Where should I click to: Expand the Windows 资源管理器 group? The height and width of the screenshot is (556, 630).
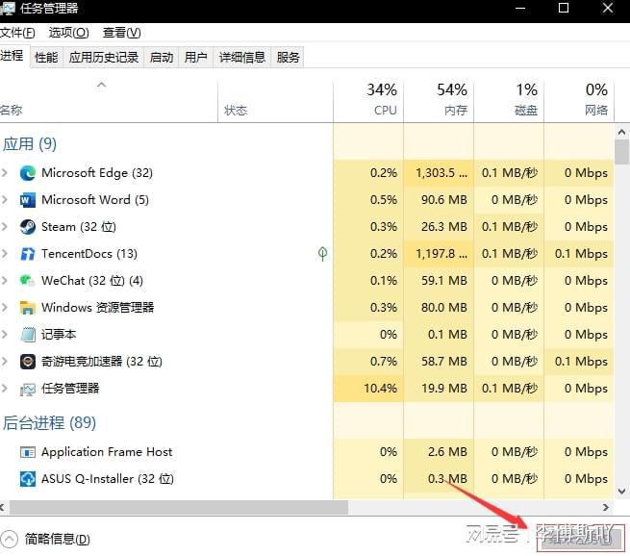tap(5, 307)
